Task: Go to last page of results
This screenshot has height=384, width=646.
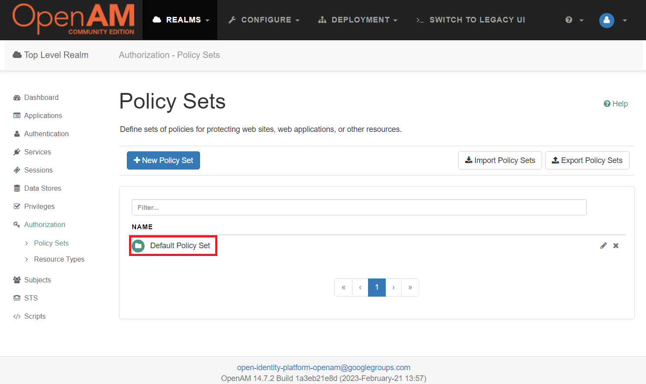Action: pos(410,288)
